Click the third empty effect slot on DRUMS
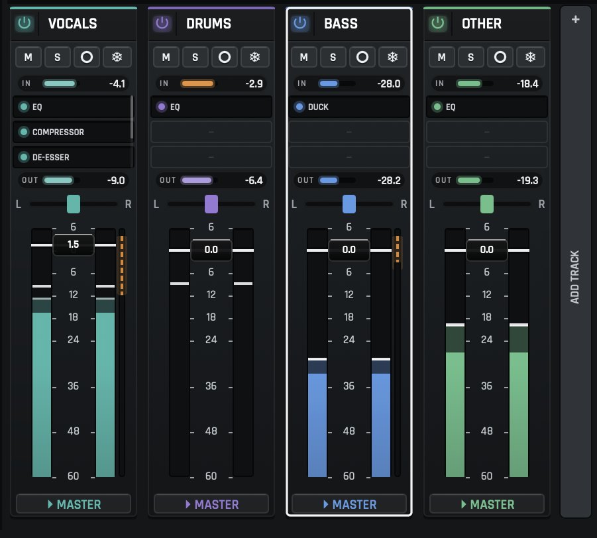The height and width of the screenshot is (538, 597). (211, 157)
